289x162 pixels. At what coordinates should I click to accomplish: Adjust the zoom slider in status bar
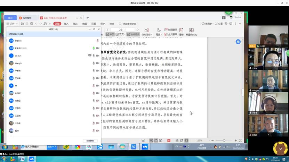tap(224, 140)
